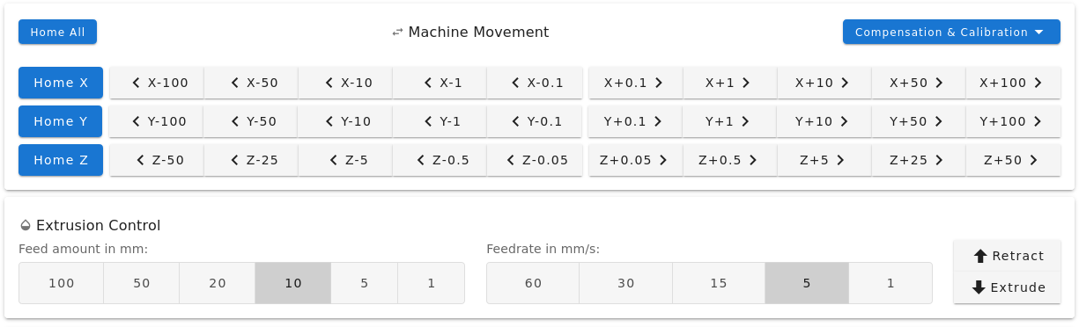Jog Y axis by +50
Screen dimensions: 1079x327
pyautogui.click(x=919, y=121)
